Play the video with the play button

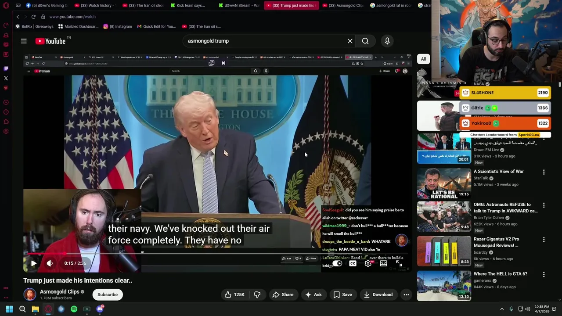33,263
